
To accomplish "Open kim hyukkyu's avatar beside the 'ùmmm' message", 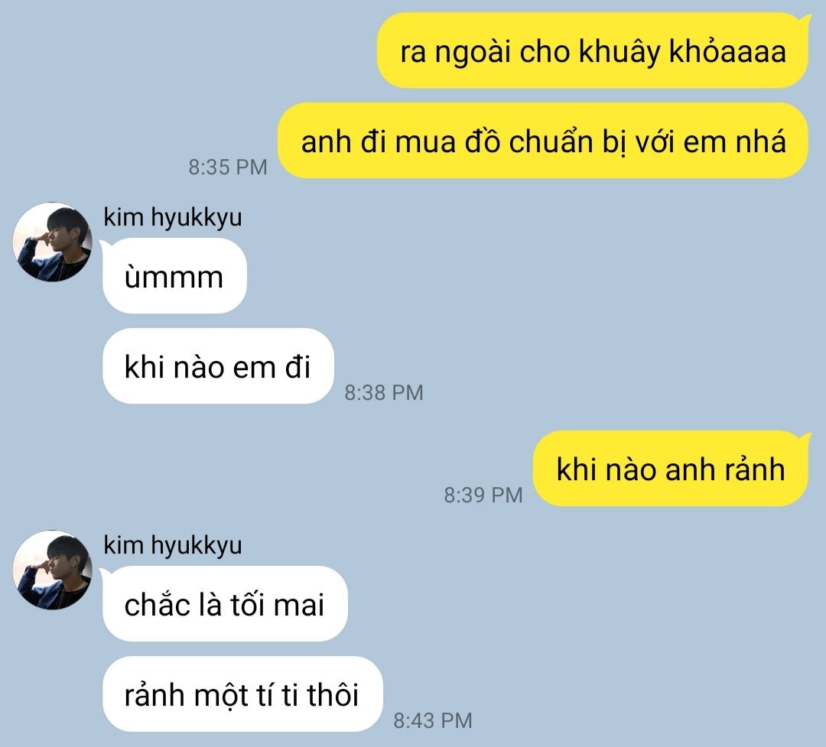I will (x=53, y=242).
